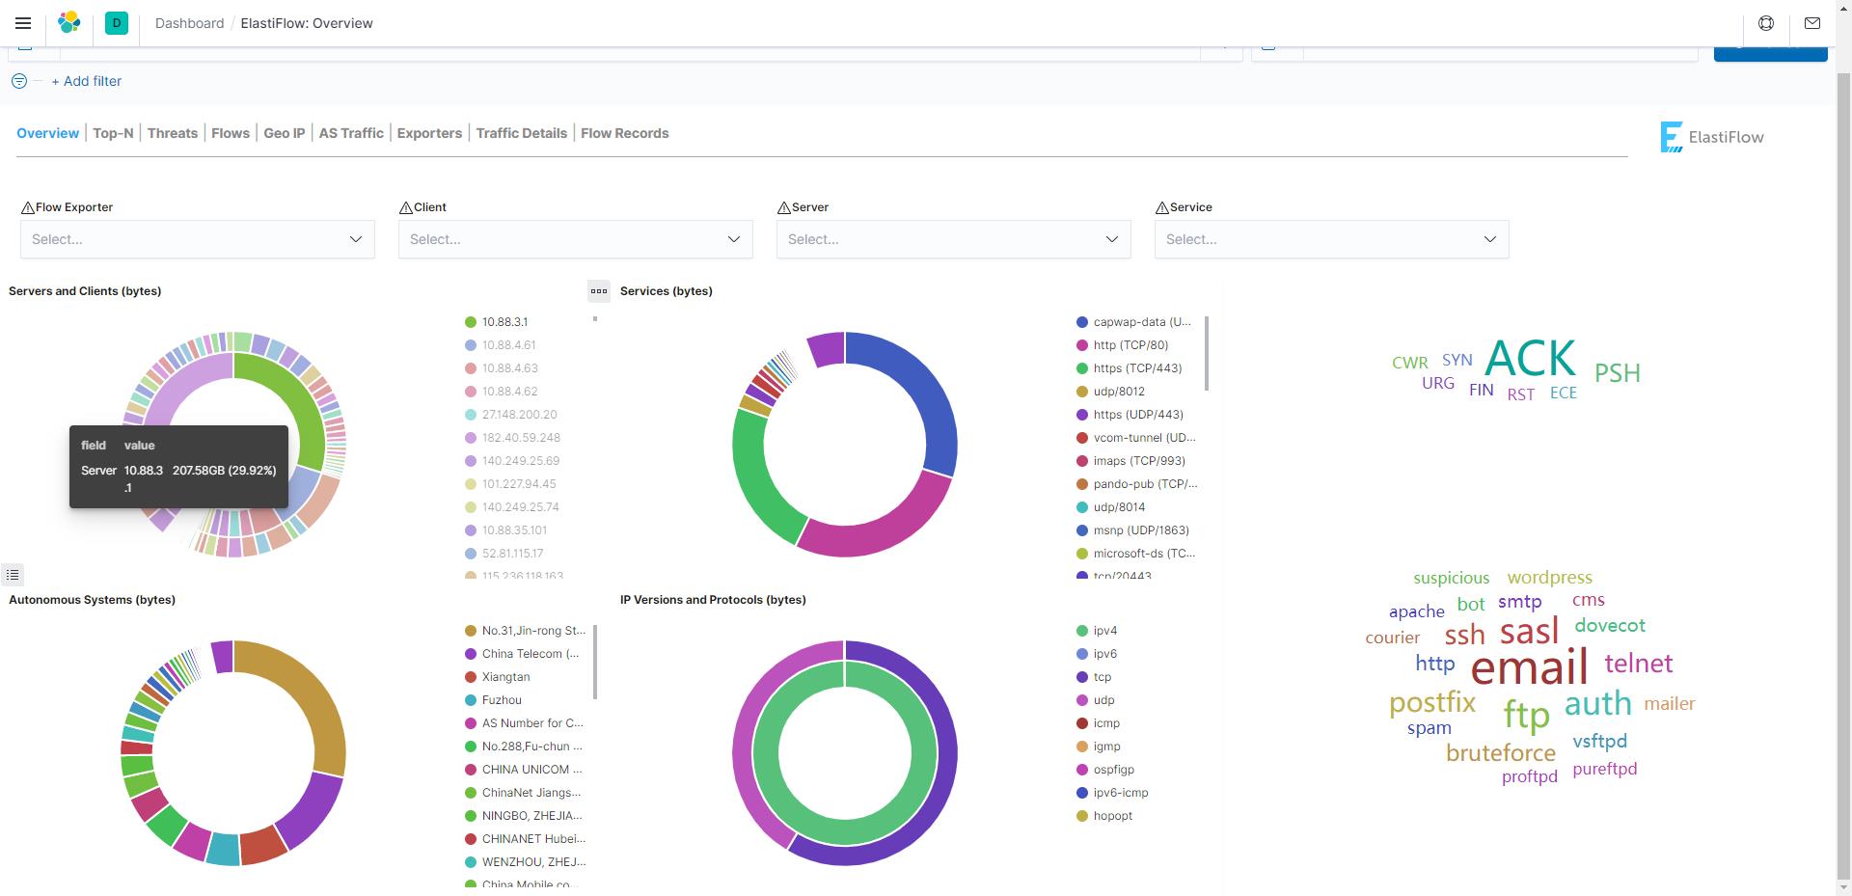This screenshot has width=1852, height=896.
Task: Click the Autonomous Systems legend scrollbar
Action: point(595,662)
